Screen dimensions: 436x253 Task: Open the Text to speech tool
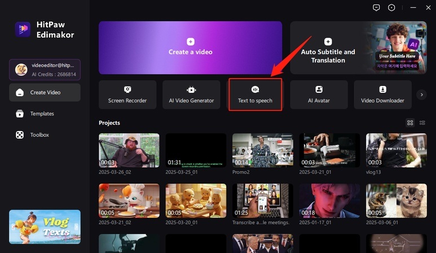[x=255, y=94]
